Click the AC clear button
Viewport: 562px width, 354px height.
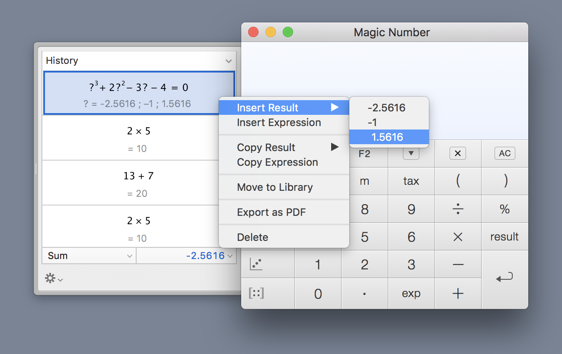coord(505,153)
